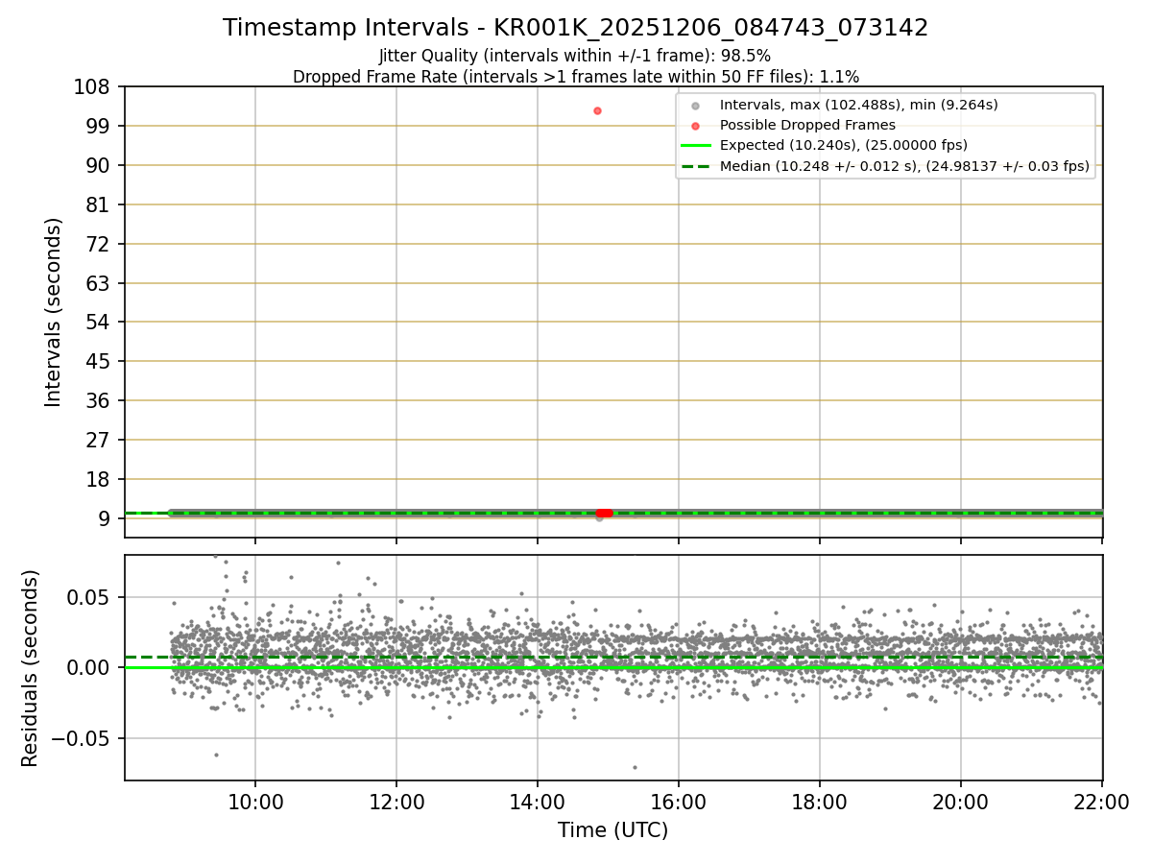Click legend entry Possible Dropped Frames
This screenshot has height=864, width=1152.
coord(807,125)
